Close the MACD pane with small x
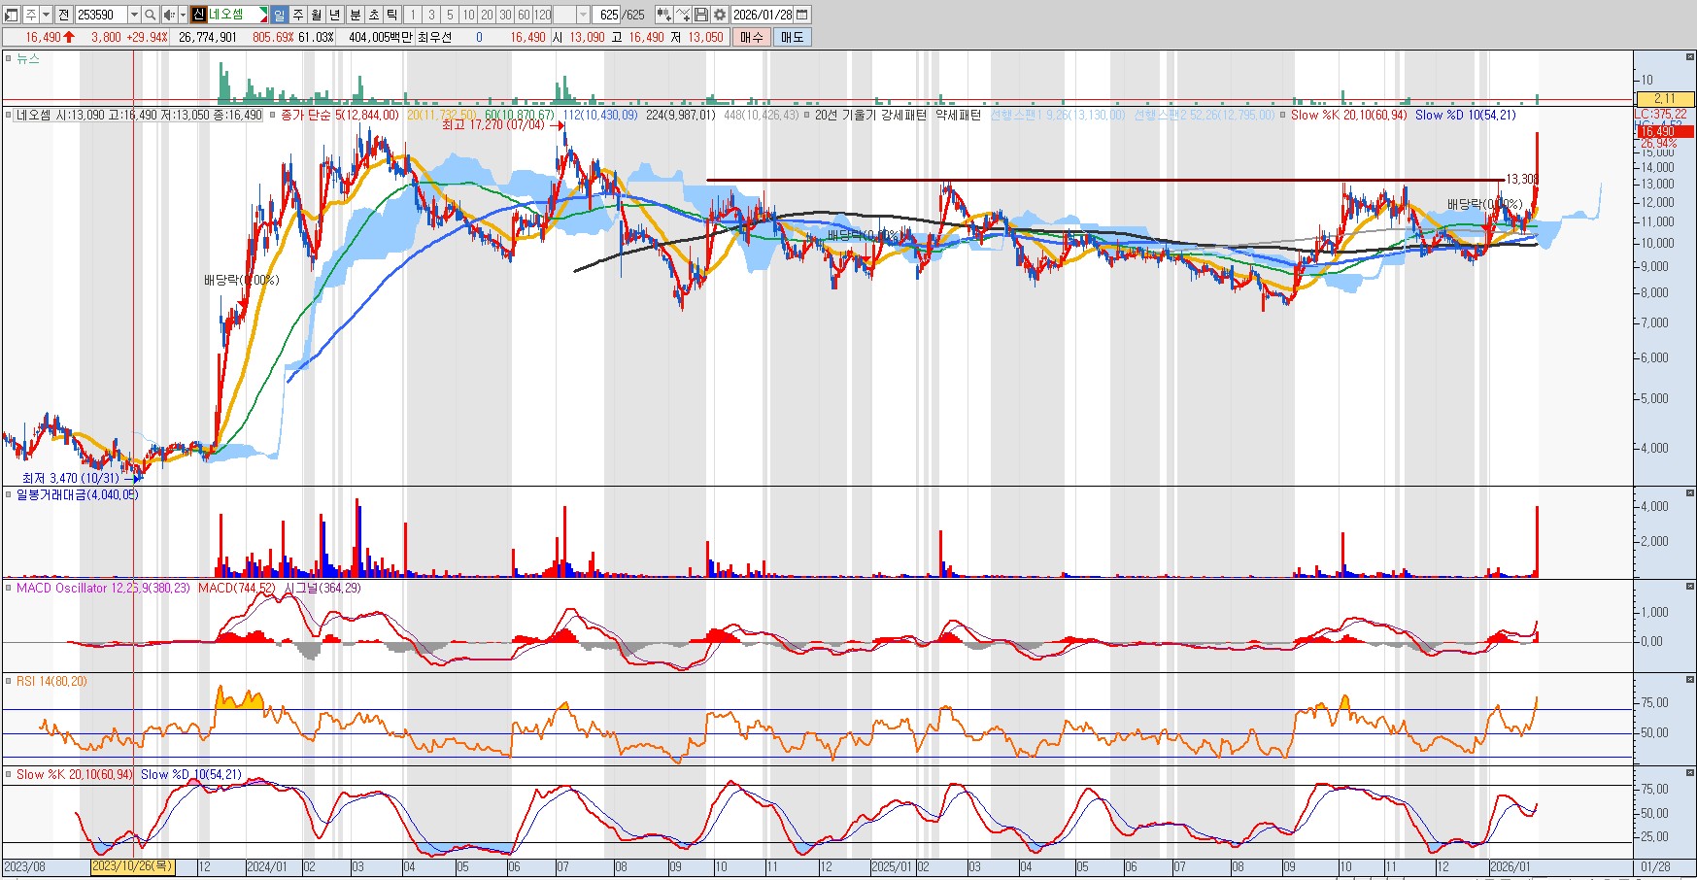Screen dimensions: 1697x880 1691,586
